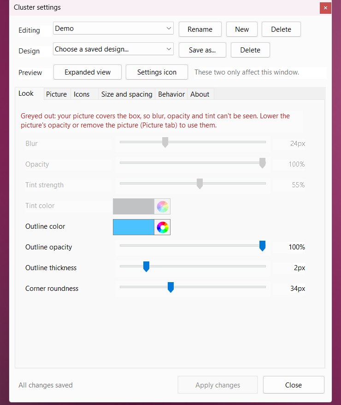Image resolution: width=341 pixels, height=405 pixels.
Task: Delete the saved design in Design row
Action: (x=250, y=50)
